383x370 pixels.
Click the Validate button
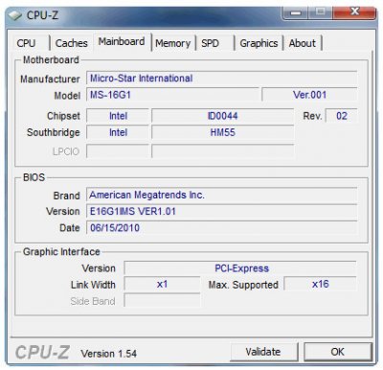(263, 352)
